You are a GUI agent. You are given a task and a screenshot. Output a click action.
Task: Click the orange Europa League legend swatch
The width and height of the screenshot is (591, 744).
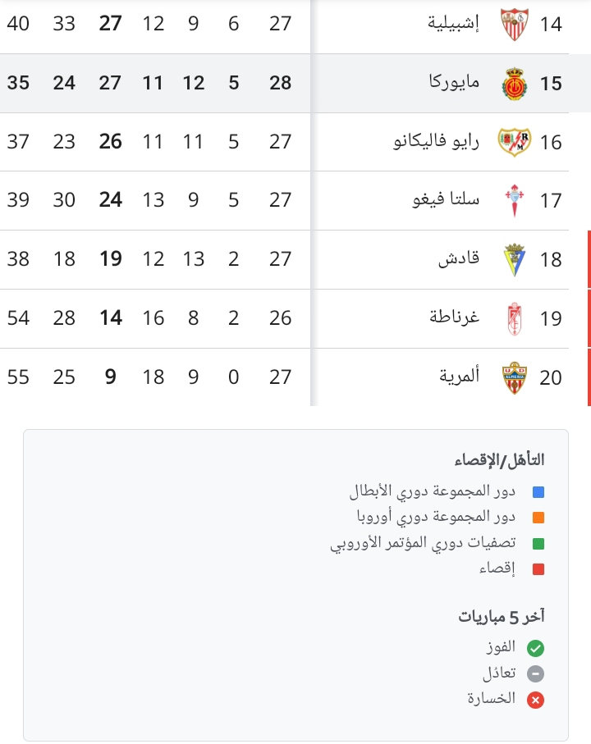pyautogui.click(x=538, y=518)
